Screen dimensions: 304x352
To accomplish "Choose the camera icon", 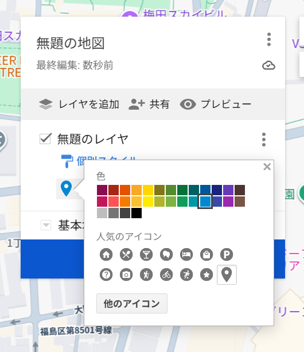I will click(126, 274).
